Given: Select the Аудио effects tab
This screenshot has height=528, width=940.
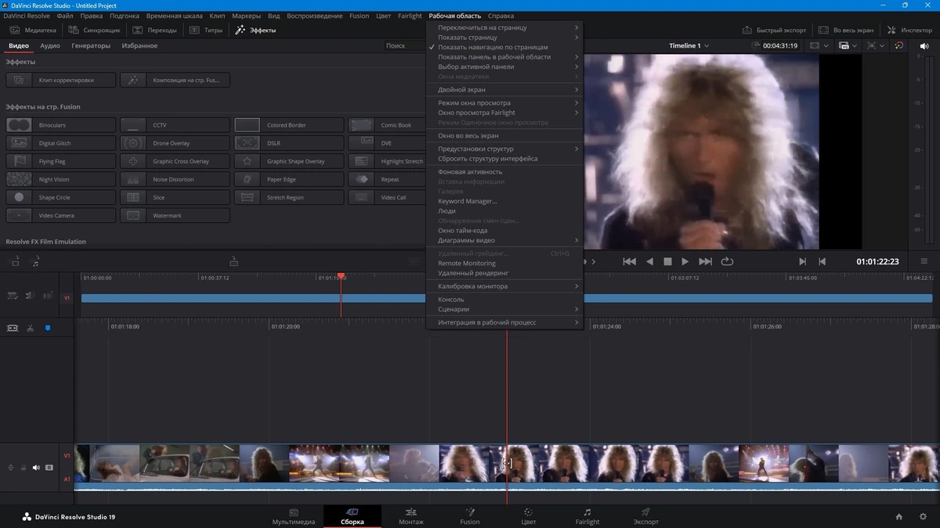Looking at the screenshot, I should point(50,46).
